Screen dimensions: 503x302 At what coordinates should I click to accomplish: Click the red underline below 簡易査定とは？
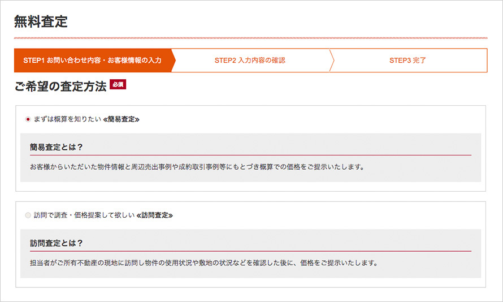coord(250,155)
